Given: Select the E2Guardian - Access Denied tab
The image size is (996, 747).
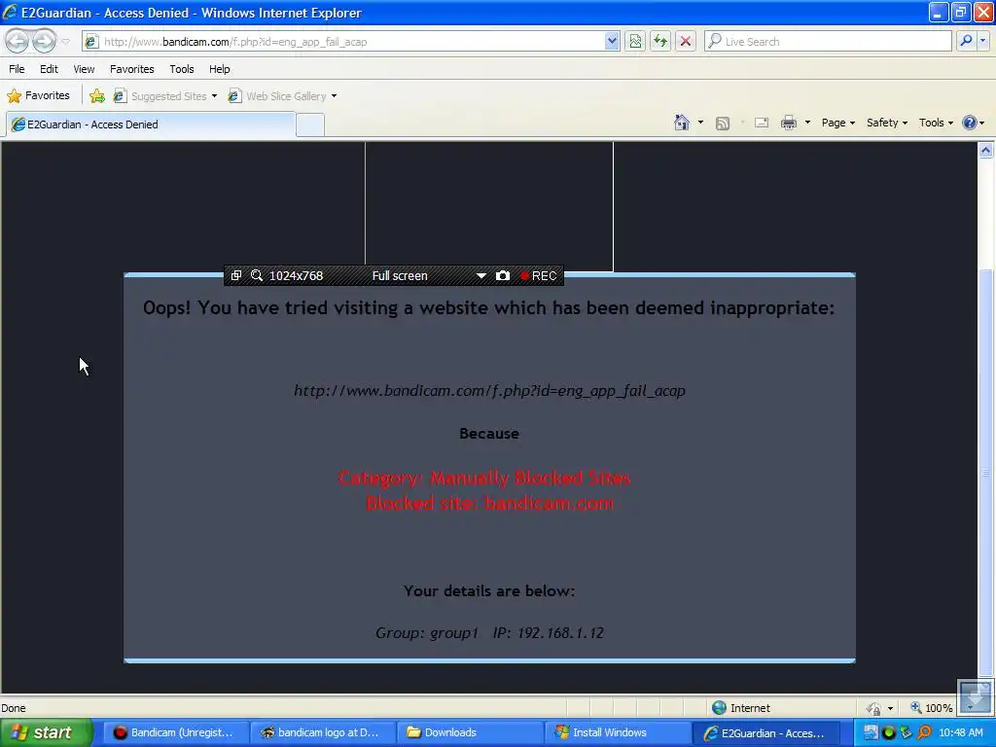Looking at the screenshot, I should [151, 124].
